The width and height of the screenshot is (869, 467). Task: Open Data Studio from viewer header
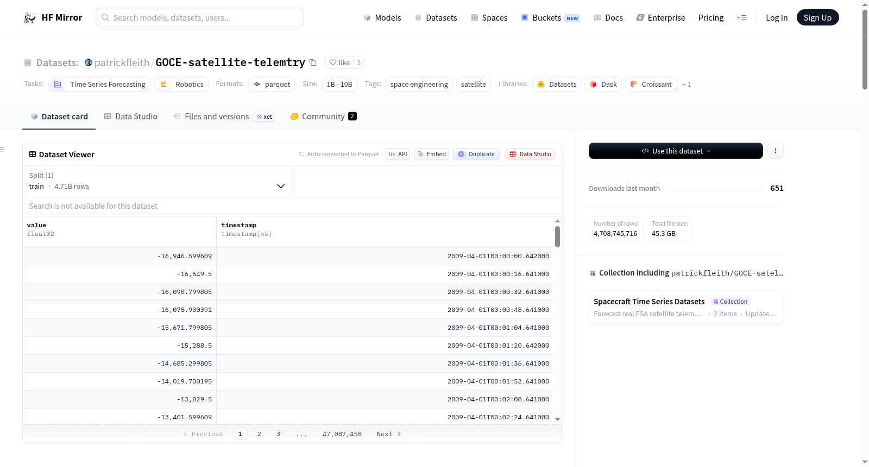530,154
